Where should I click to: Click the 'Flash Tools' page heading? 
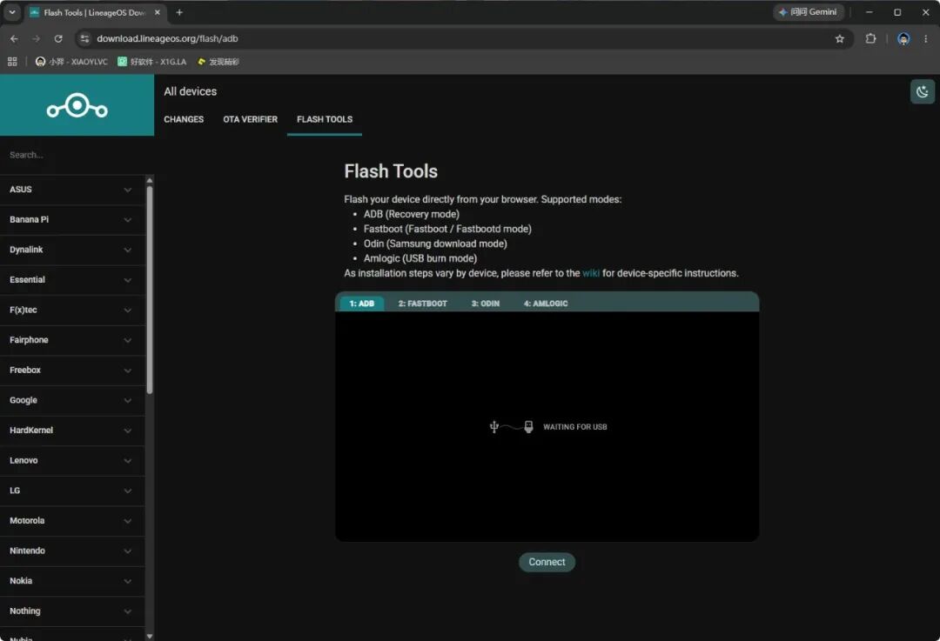pyautogui.click(x=391, y=171)
